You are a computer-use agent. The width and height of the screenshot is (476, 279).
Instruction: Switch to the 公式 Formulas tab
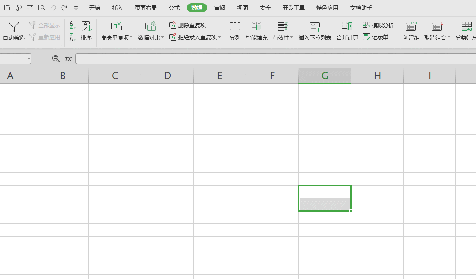pos(174,8)
